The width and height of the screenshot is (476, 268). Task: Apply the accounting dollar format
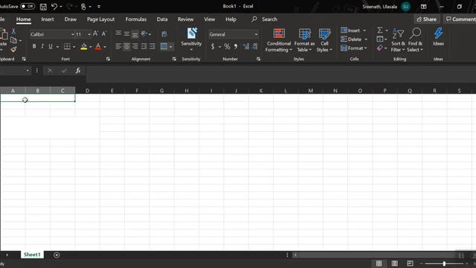(213, 46)
